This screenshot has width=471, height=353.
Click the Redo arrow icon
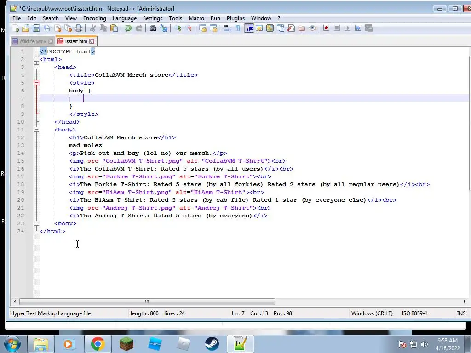139,28
